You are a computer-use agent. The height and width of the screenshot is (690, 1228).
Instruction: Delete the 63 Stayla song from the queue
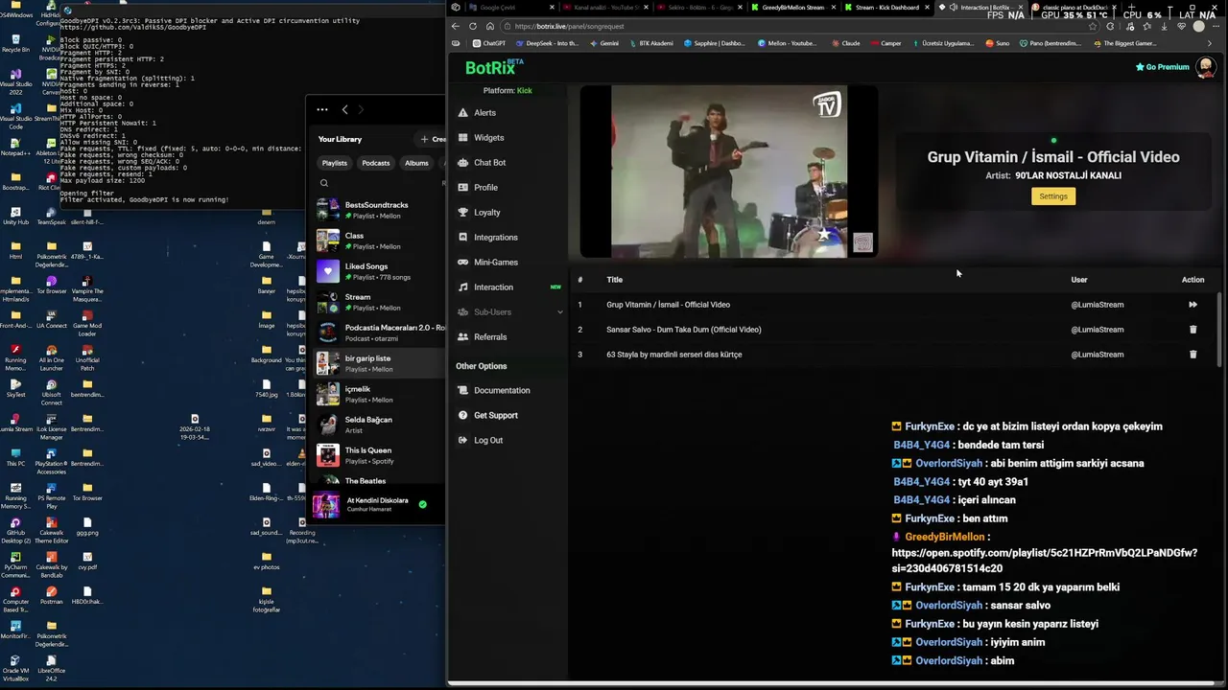(x=1193, y=355)
